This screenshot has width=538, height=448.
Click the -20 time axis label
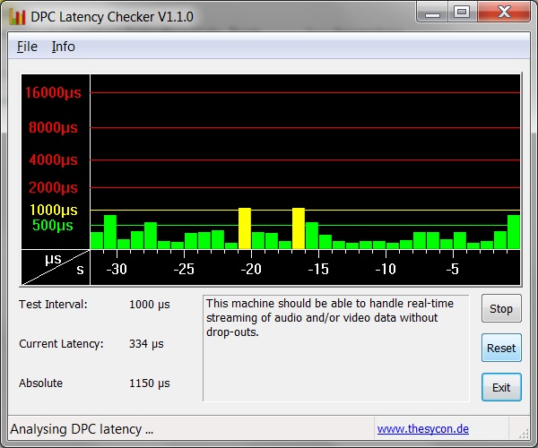(x=251, y=269)
